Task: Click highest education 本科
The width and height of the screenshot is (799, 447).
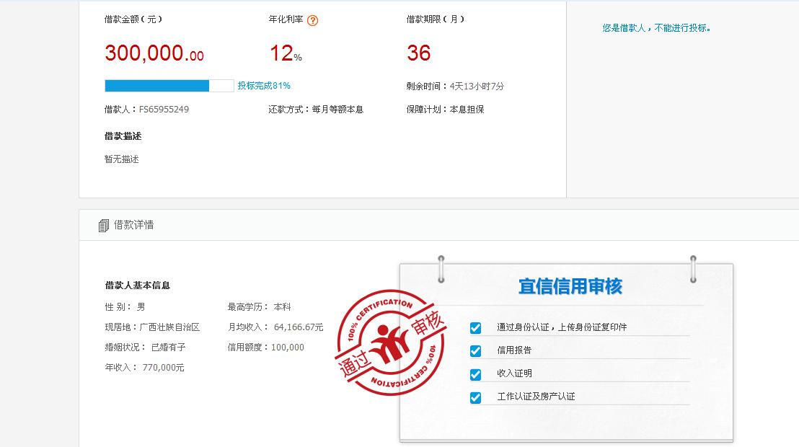Action: (x=282, y=307)
